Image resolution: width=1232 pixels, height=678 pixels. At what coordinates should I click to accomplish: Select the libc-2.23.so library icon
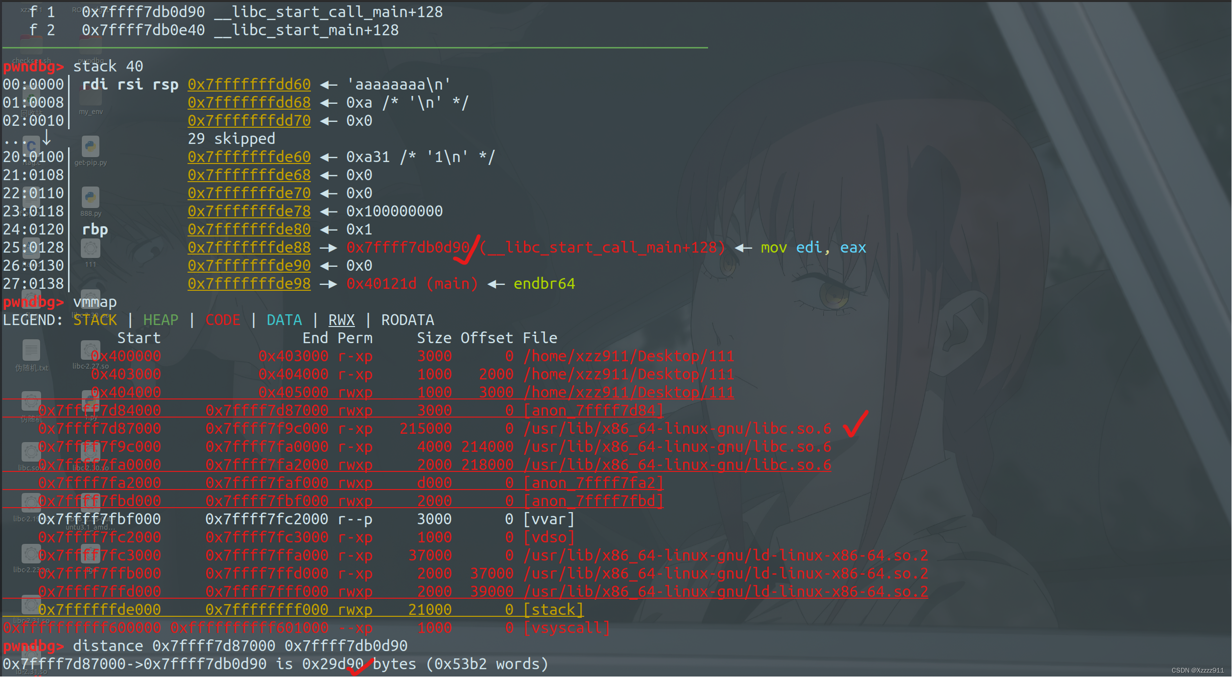31,554
